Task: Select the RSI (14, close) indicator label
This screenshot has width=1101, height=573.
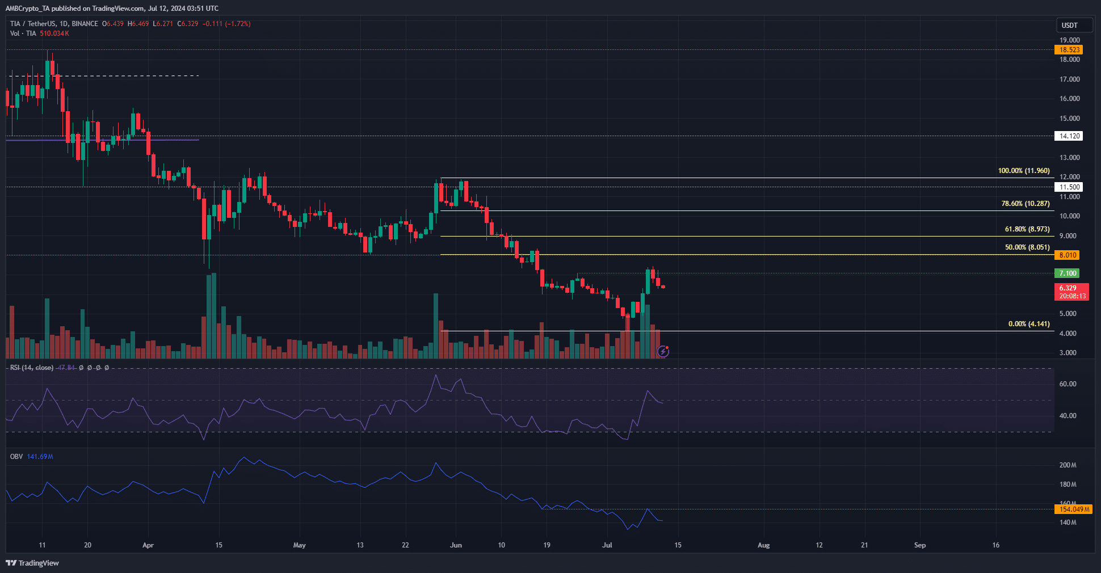Action: coord(32,368)
